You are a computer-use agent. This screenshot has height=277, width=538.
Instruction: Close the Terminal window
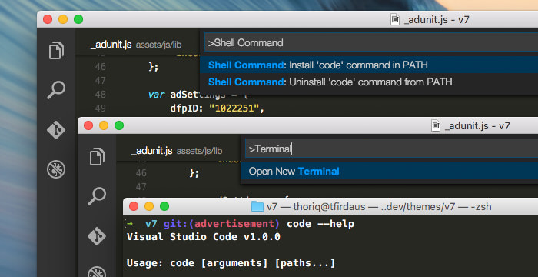click(x=134, y=206)
